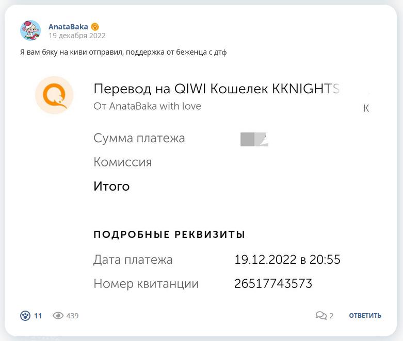
Task: Click the orange paw badge beside AnataBaka
Action: 95,27
